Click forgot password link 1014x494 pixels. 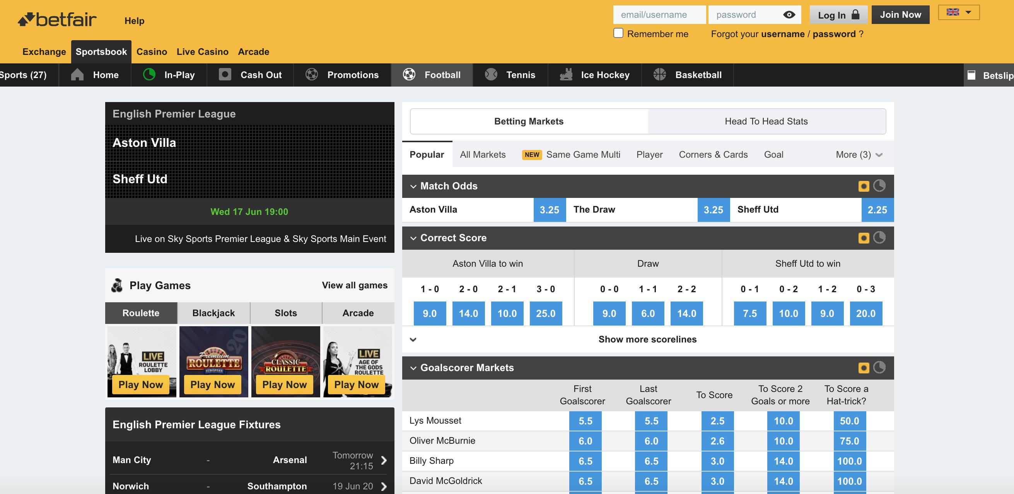[x=834, y=34]
